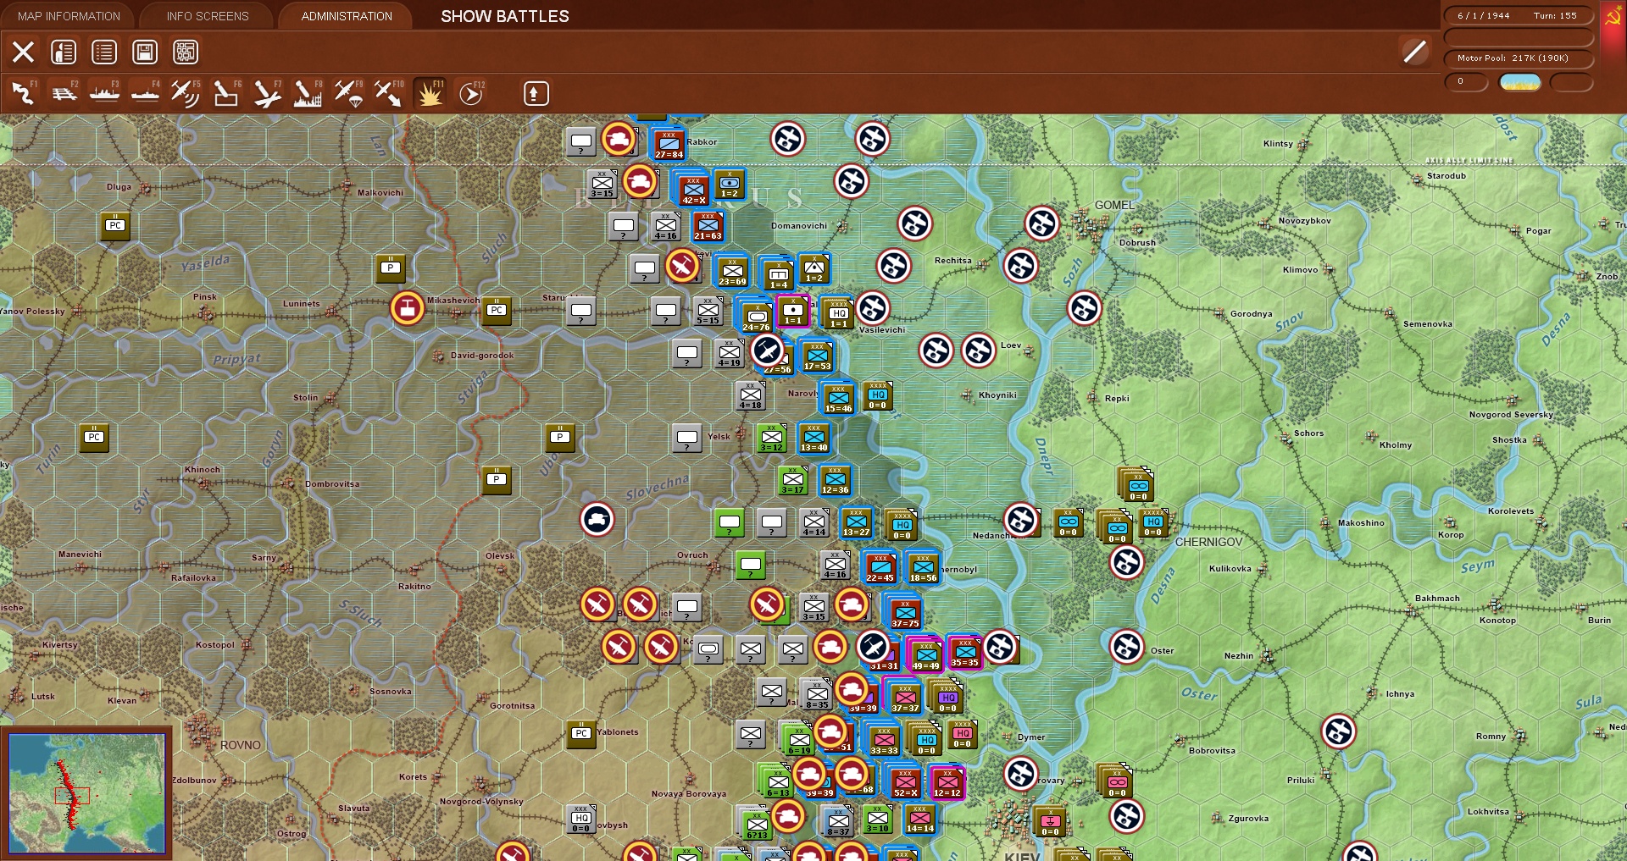Select the unit counter labeled 17=53
Image resolution: width=1627 pixels, height=861 pixels.
tap(817, 356)
